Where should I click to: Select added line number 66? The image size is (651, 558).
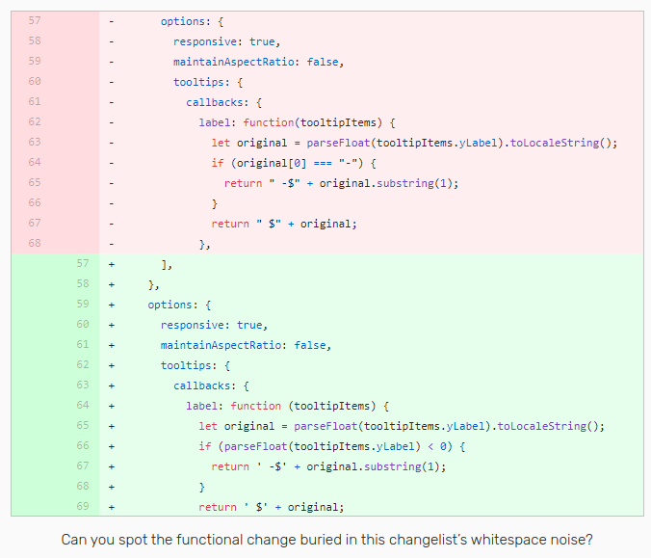[x=82, y=445]
